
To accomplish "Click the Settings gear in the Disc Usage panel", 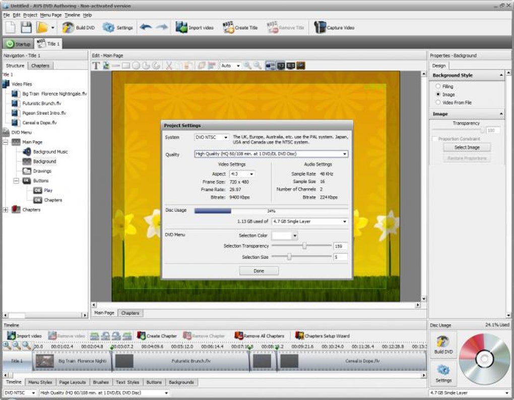I will [x=443, y=373].
